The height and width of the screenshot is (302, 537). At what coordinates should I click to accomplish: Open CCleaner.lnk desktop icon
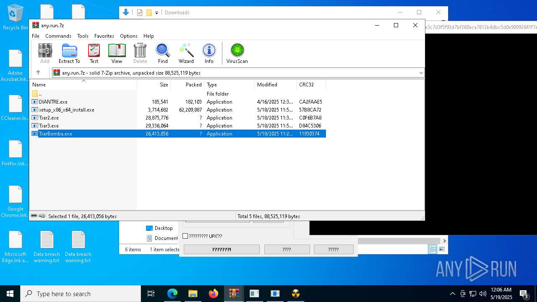pyautogui.click(x=16, y=108)
